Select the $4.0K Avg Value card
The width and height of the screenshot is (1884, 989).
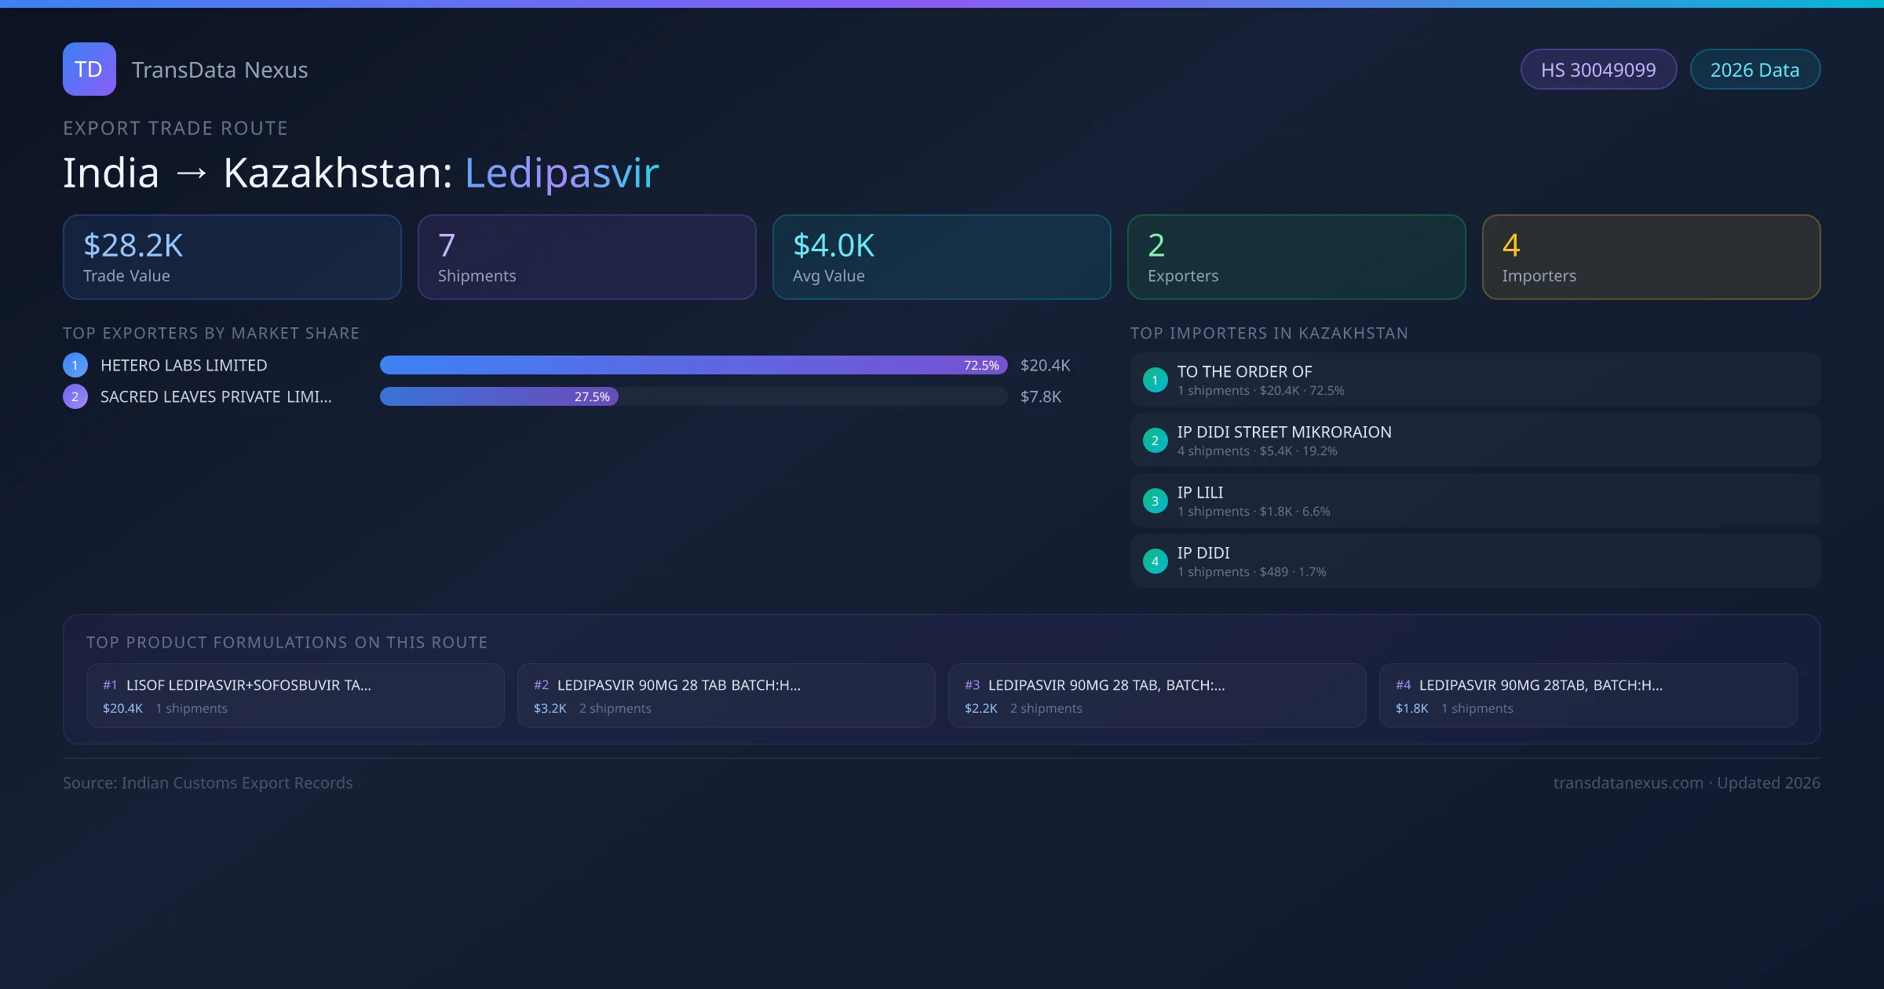pyautogui.click(x=941, y=257)
